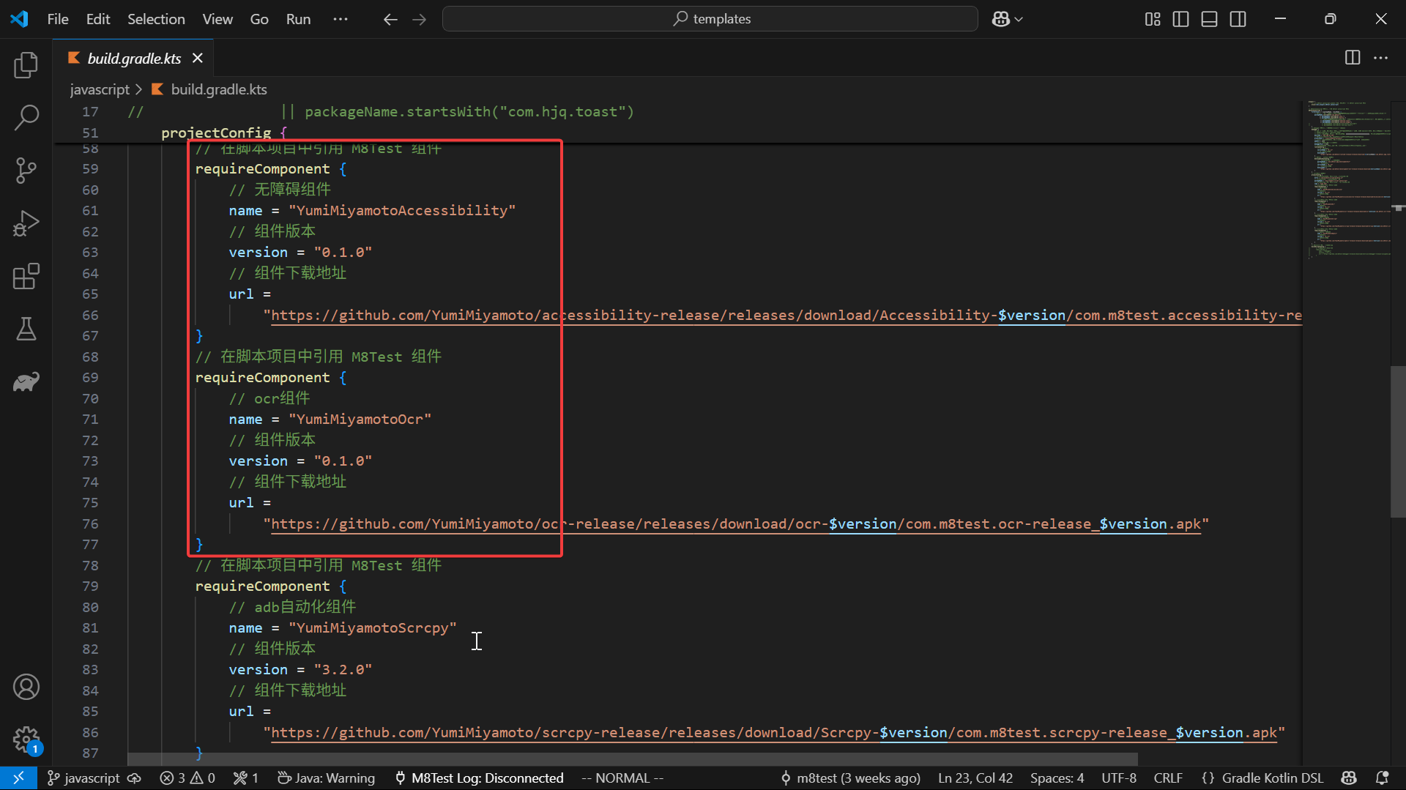Open the Explorer view in activity bar
Viewport: 1406px width, 790px height.
coord(26,65)
